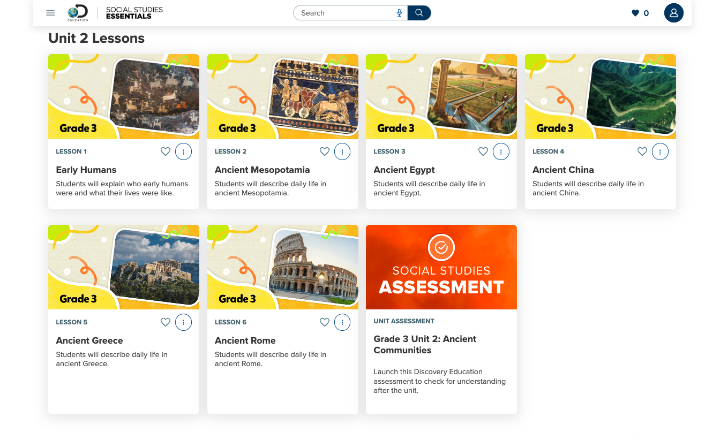The height and width of the screenshot is (440, 720).
Task: Favorite the Ancient Mesopotamia lesson
Action: point(325,151)
